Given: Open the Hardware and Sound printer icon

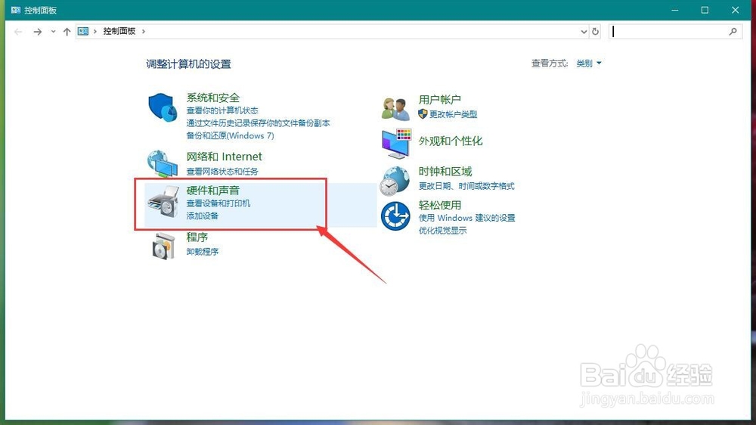Looking at the screenshot, I should (163, 202).
